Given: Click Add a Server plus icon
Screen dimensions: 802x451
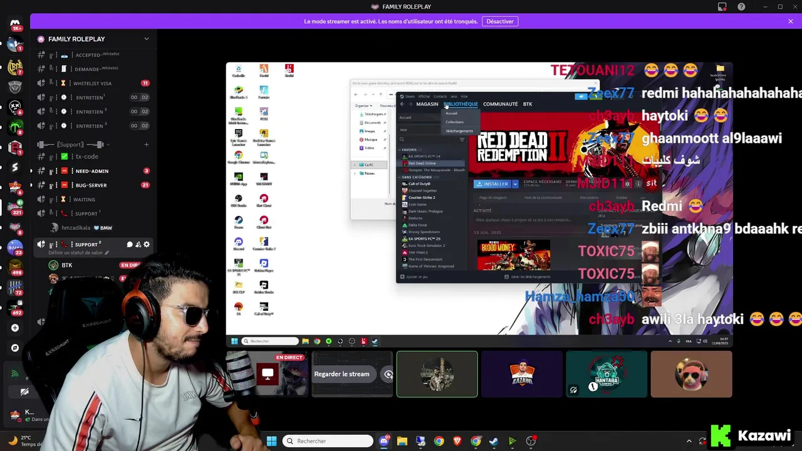Looking at the screenshot, I should (15, 328).
